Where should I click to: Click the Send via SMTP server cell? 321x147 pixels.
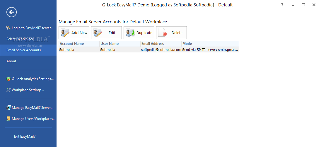coord(210,49)
